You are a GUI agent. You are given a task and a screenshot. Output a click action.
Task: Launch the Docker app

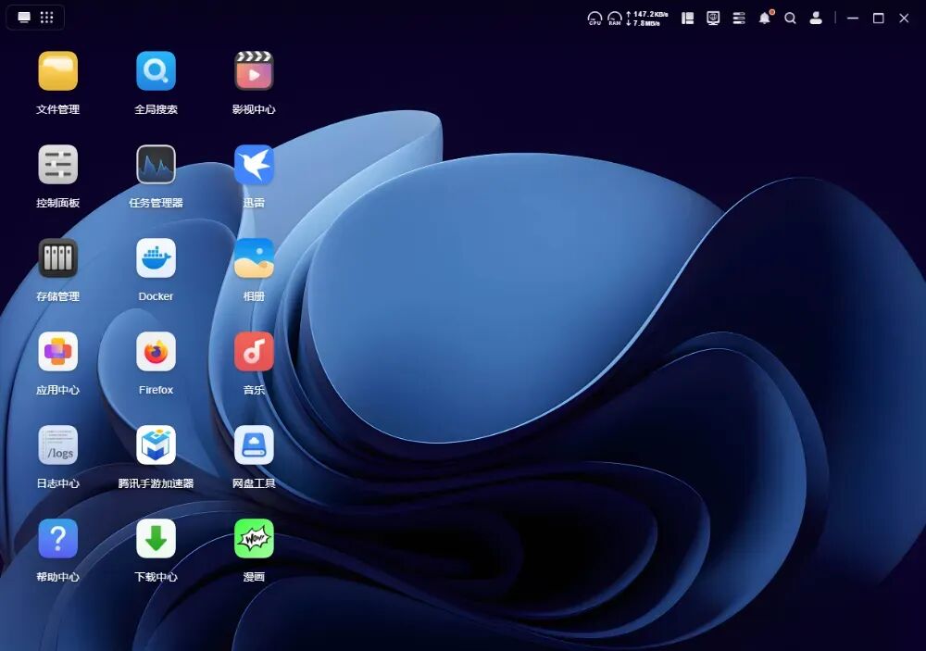pos(156,258)
